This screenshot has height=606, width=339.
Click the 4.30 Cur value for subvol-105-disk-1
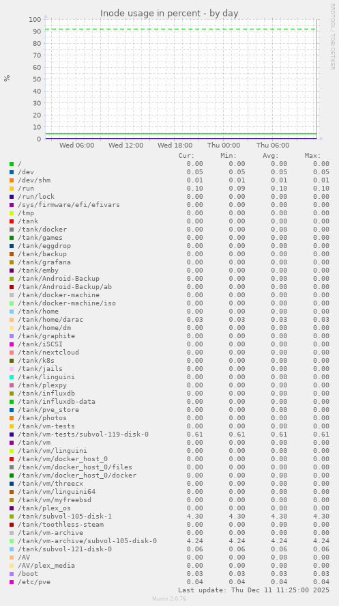point(195,517)
